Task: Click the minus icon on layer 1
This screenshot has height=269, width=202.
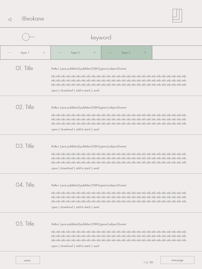Action: [9, 53]
